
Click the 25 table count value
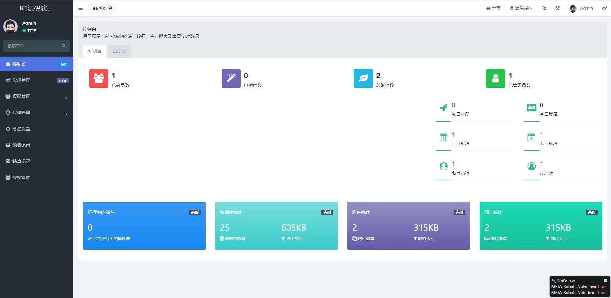(x=225, y=228)
